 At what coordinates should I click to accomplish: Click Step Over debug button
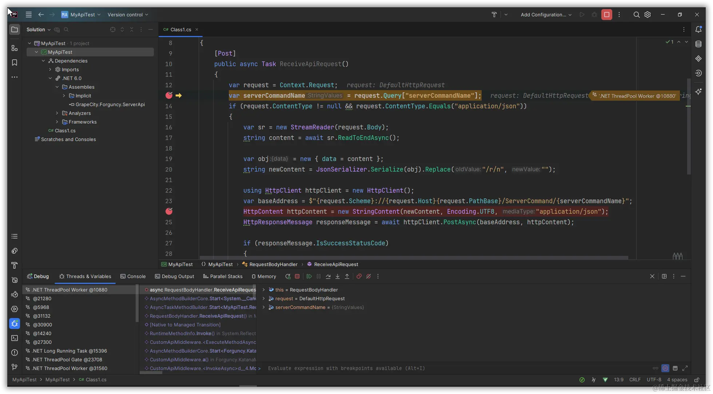tap(328, 276)
